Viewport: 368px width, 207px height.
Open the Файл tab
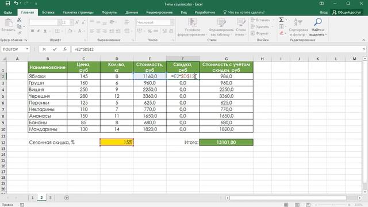(8, 12)
